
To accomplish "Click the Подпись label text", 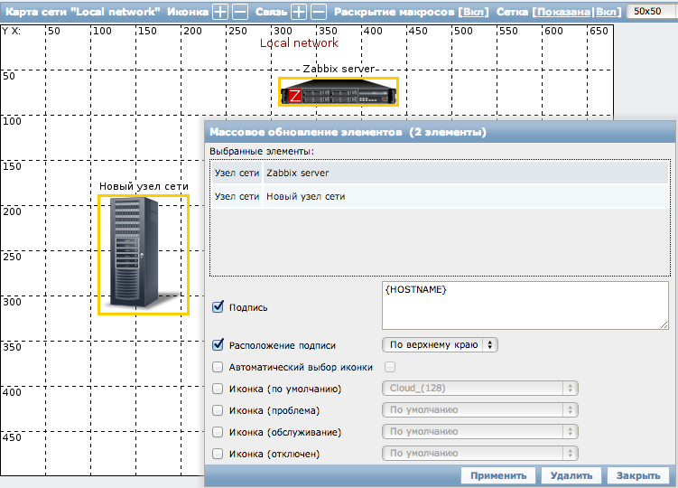I will click(248, 307).
